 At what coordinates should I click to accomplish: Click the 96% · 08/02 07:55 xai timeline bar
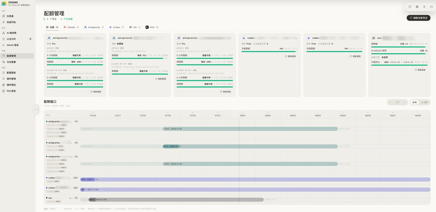pyautogui.click(x=176, y=199)
